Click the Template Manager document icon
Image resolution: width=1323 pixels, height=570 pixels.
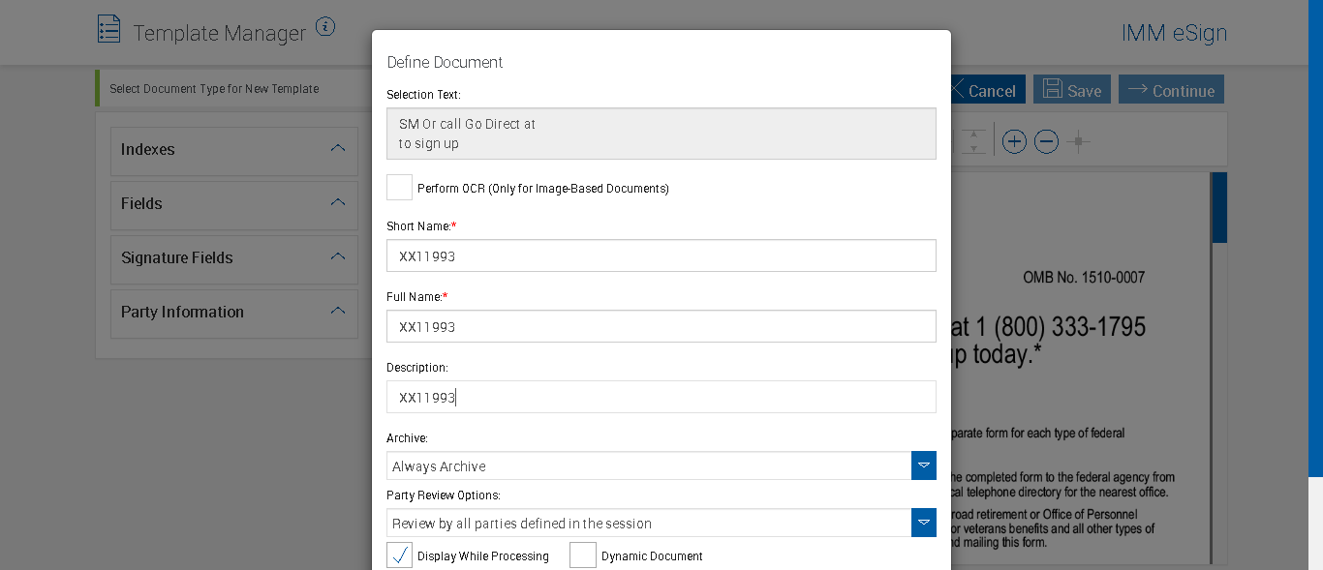[x=108, y=29]
